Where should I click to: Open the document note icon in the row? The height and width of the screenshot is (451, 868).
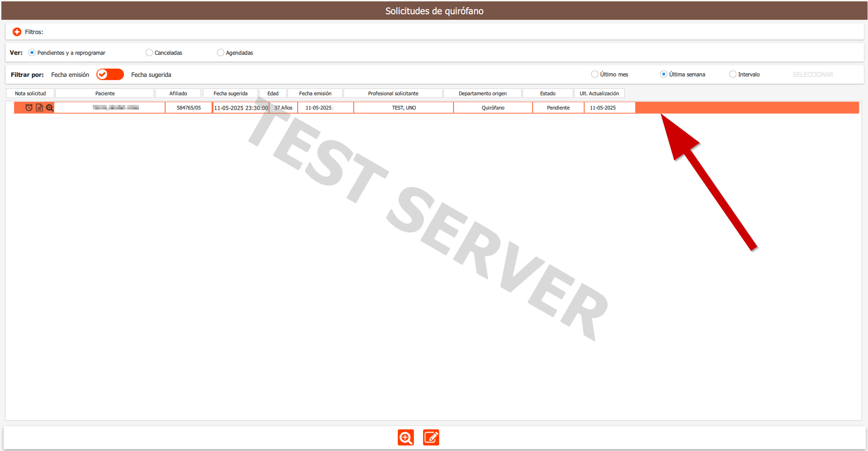pos(40,108)
